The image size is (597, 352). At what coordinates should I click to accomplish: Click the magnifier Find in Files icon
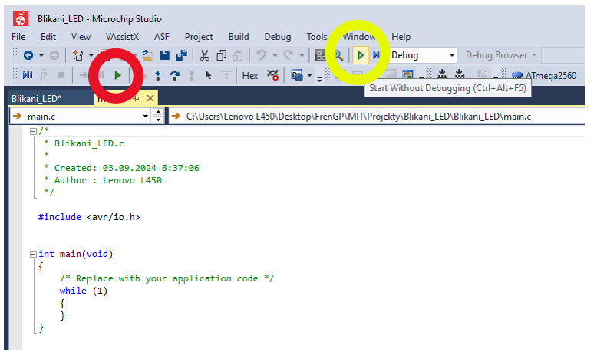(x=339, y=55)
